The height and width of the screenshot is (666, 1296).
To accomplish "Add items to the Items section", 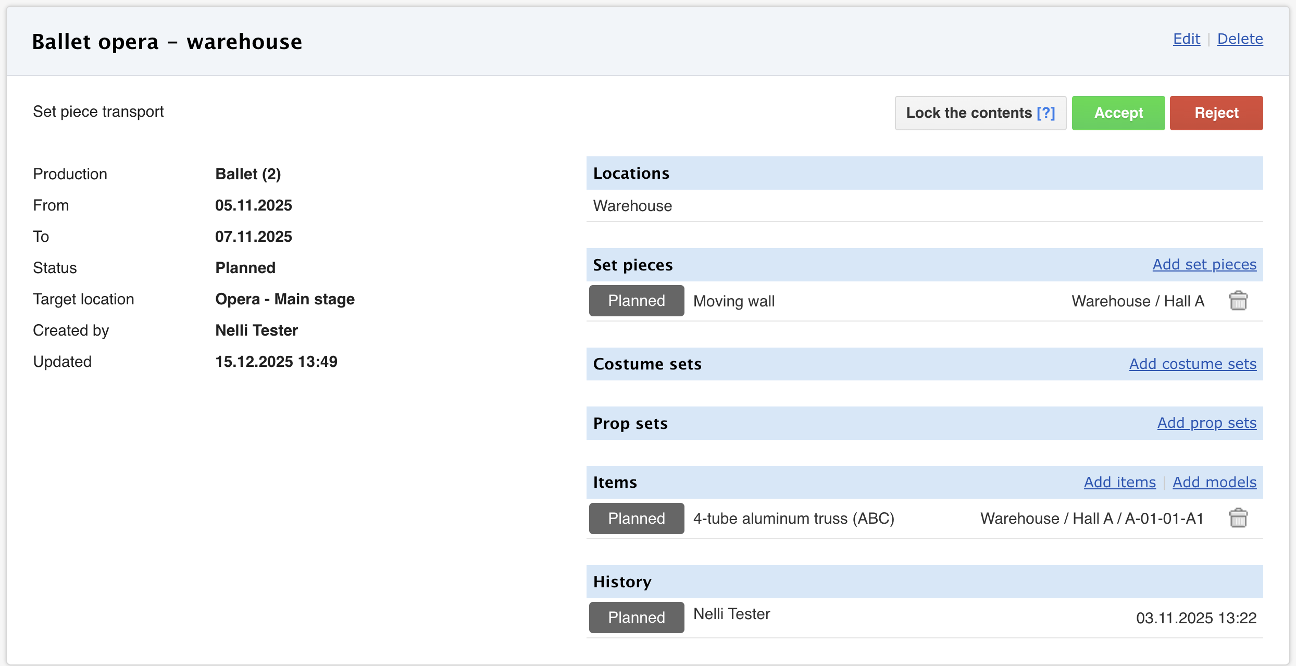I will pos(1119,482).
